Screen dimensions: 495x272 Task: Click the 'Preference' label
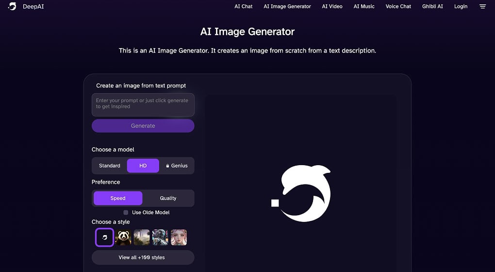(x=106, y=182)
